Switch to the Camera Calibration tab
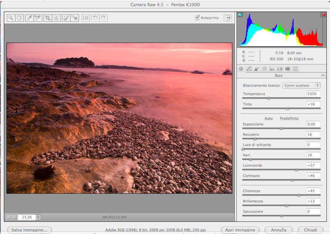Image resolution: width=330 pixels, height=234 pixels. coord(287,69)
